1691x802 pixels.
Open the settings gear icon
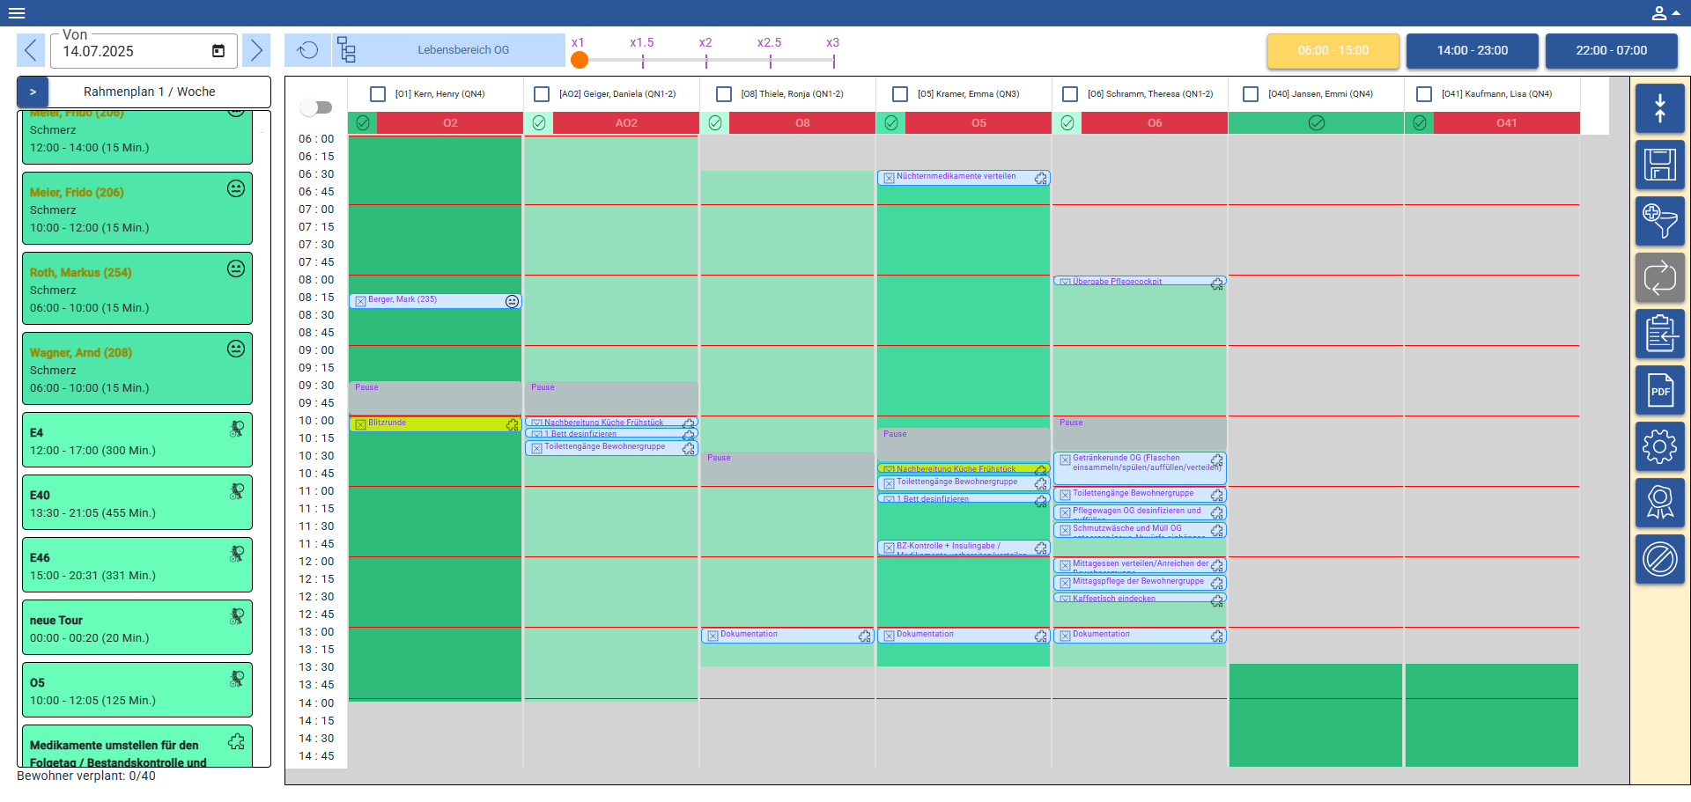tap(1659, 446)
